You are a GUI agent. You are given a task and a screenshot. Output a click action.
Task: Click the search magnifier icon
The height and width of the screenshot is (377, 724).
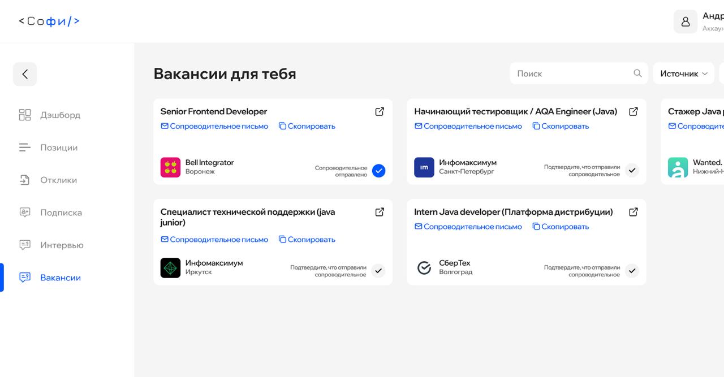637,73
